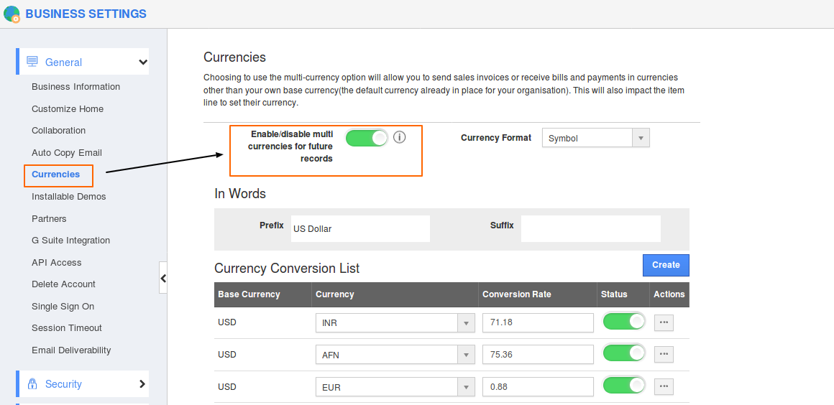Click the Prefix field containing US Dollar
The width and height of the screenshot is (834, 405).
[x=359, y=229]
